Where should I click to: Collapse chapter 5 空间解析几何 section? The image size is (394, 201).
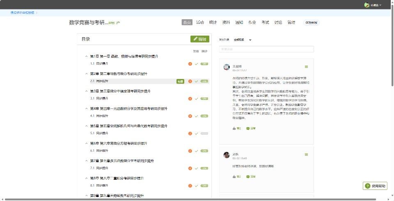(86, 126)
